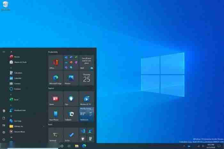Open Documents from the Start left rail
Viewport: 224px width, 149px height.
[4, 118]
